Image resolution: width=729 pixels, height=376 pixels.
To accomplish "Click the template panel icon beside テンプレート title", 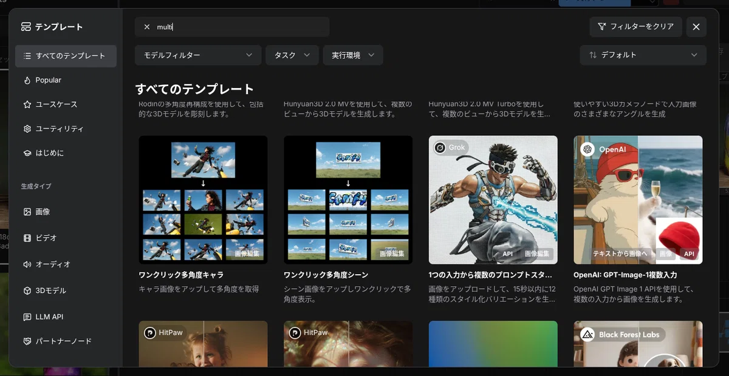I will coord(26,27).
